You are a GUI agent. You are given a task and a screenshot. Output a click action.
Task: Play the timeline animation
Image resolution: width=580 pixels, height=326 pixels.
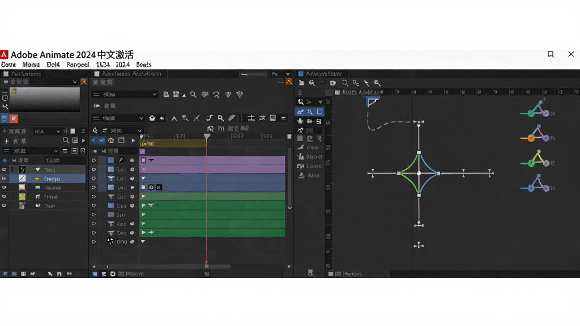pyautogui.click(x=133, y=140)
